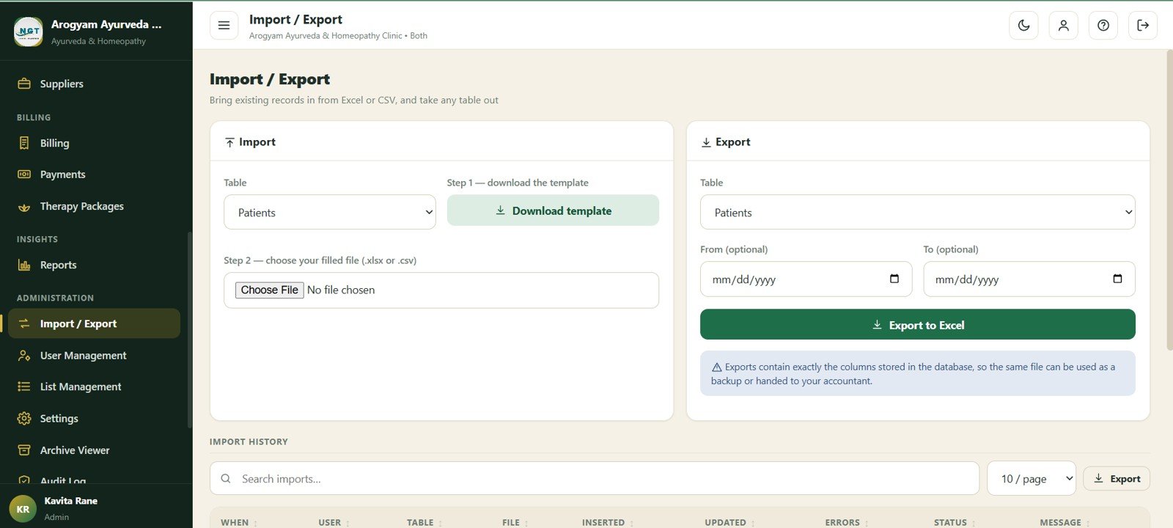Sort import history by UPDATED column
1173x528 pixels.
click(731, 522)
